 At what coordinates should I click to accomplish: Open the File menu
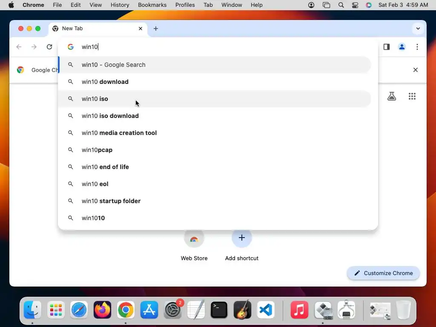coord(57,5)
